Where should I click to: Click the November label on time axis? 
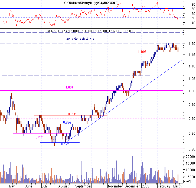click(115, 186)
